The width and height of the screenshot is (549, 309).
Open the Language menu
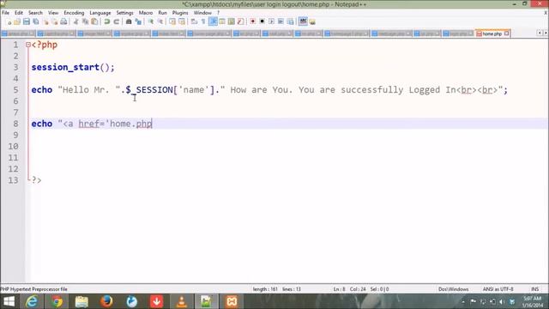pyautogui.click(x=100, y=13)
